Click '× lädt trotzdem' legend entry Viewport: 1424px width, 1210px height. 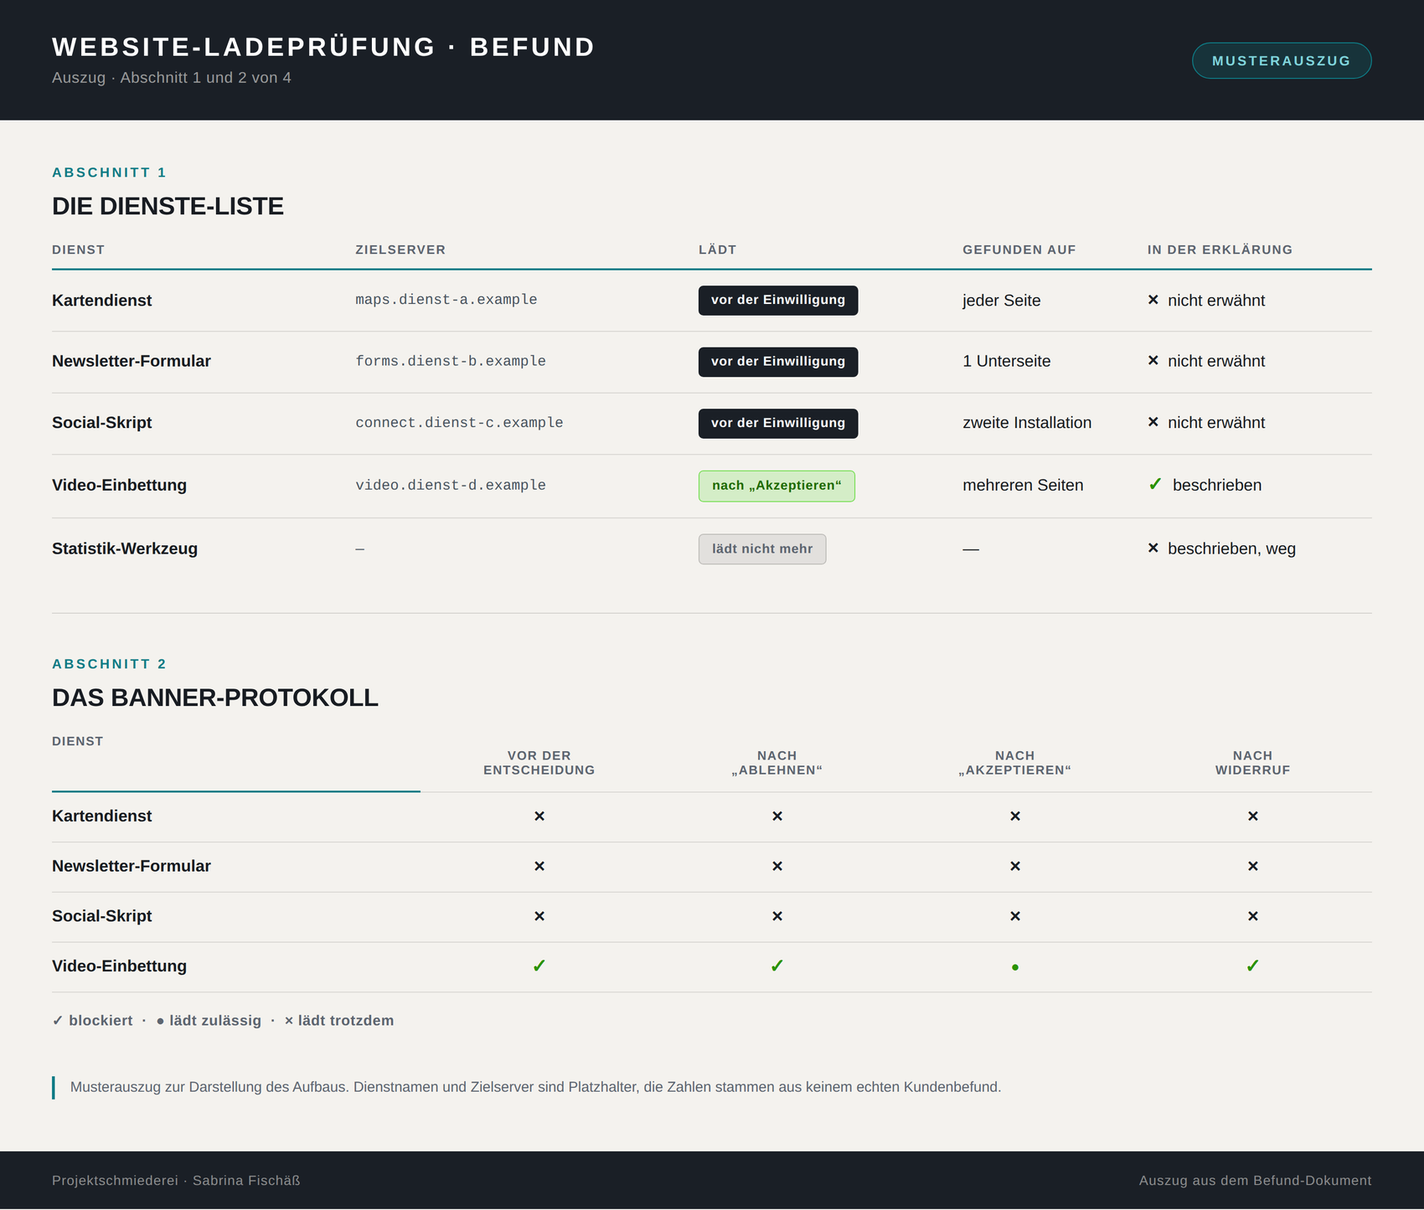[x=339, y=1021]
